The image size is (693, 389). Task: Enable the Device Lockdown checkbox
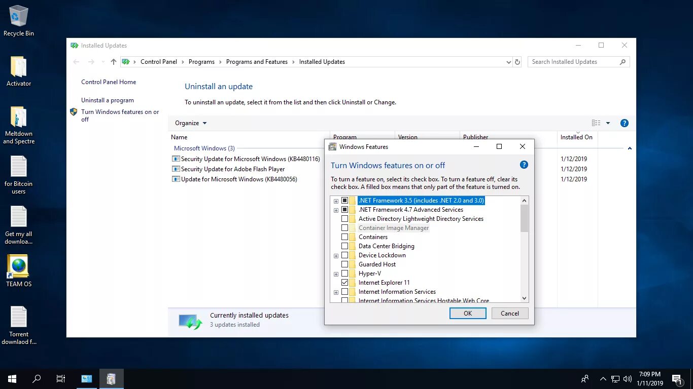(x=345, y=255)
